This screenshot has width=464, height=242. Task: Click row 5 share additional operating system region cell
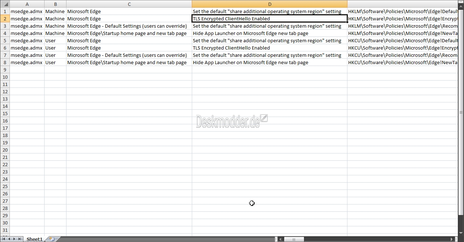click(270, 40)
